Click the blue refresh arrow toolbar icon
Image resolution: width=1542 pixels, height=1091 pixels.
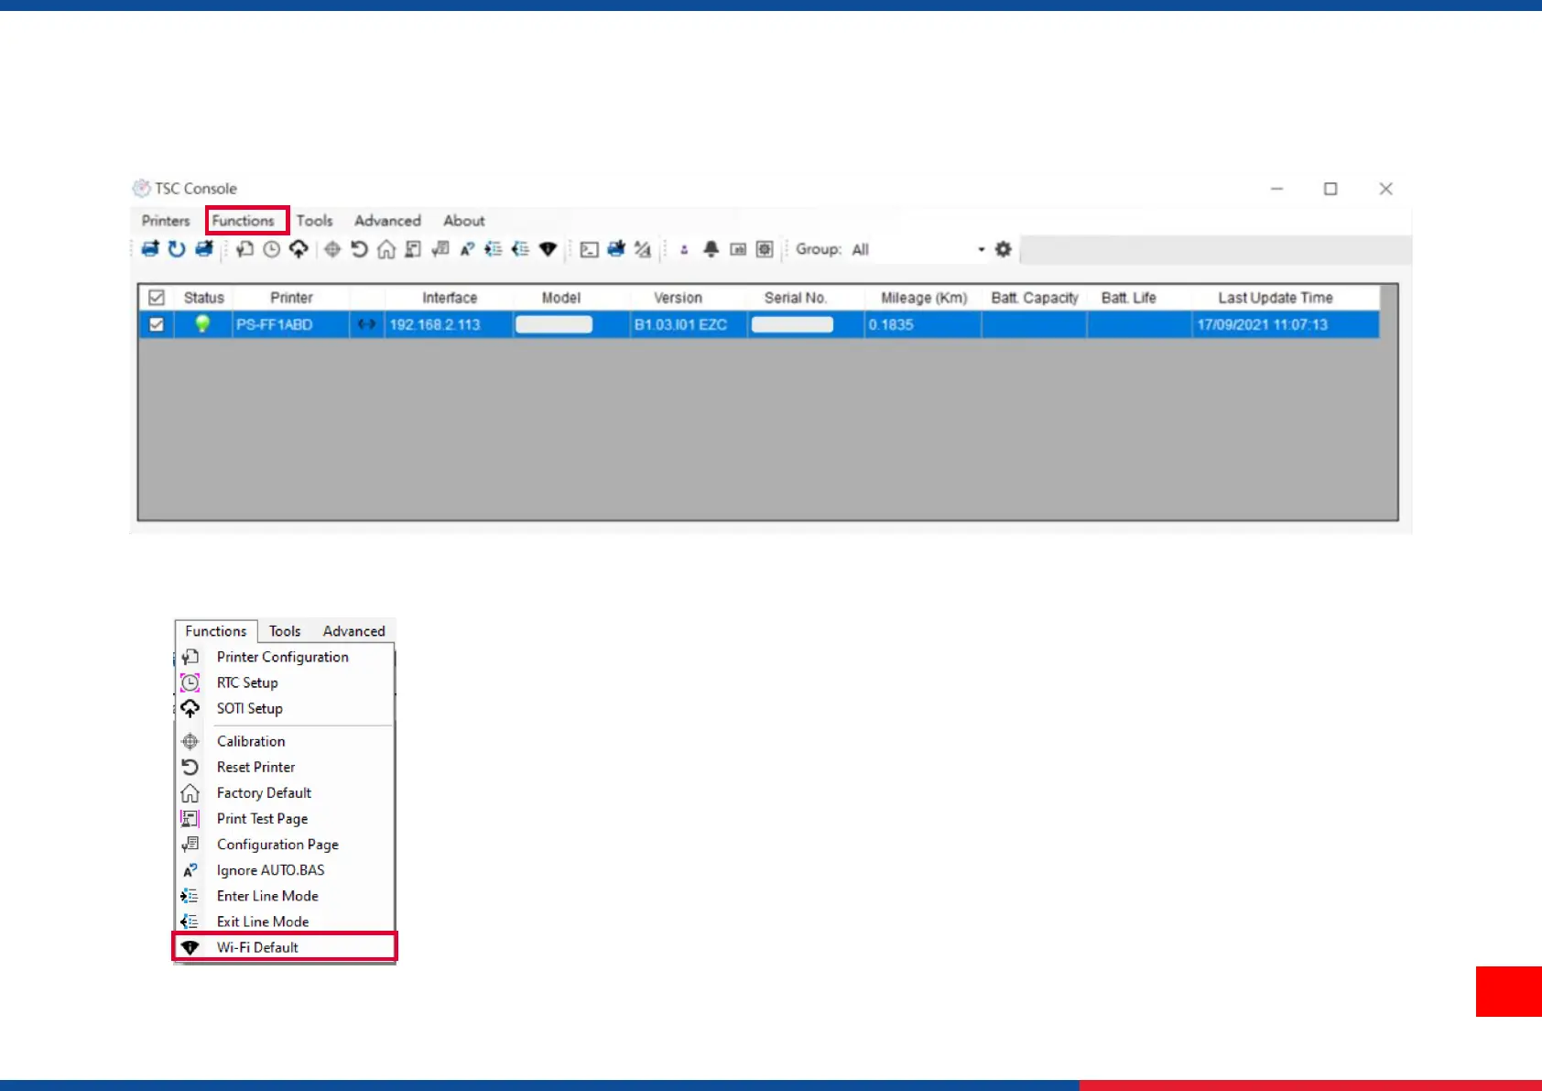[x=177, y=249]
